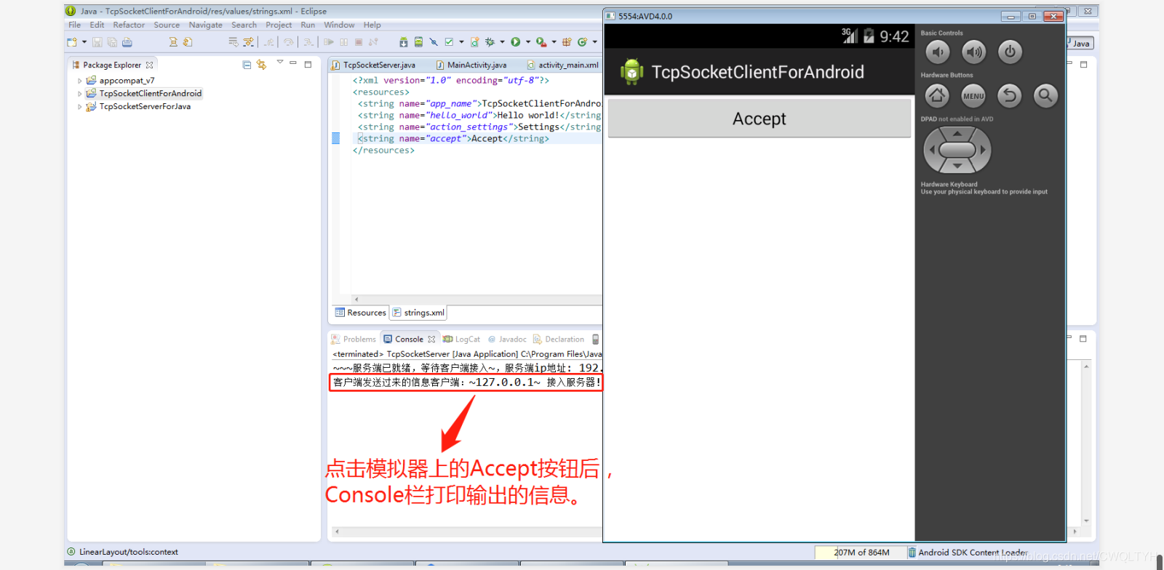
Task: Collapse all items in Package Explorer
Action: [247, 65]
